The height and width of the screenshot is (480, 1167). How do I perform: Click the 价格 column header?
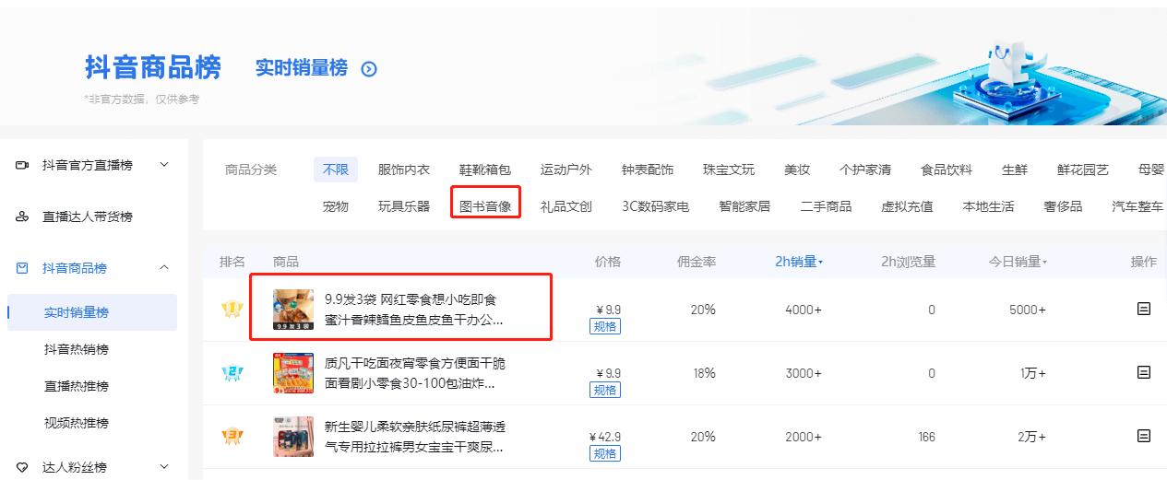pos(608,262)
